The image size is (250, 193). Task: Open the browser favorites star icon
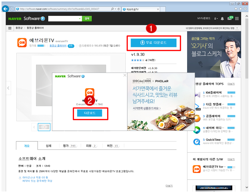click(x=241, y=9)
